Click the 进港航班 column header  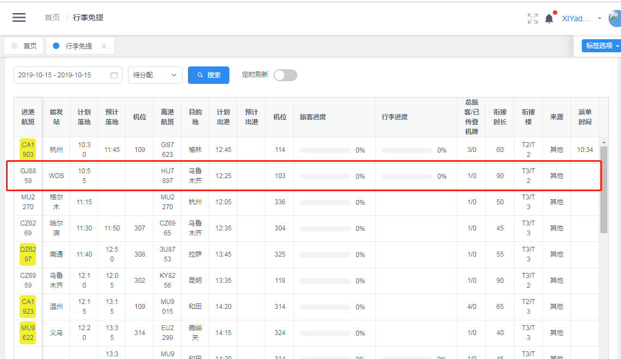pos(28,117)
